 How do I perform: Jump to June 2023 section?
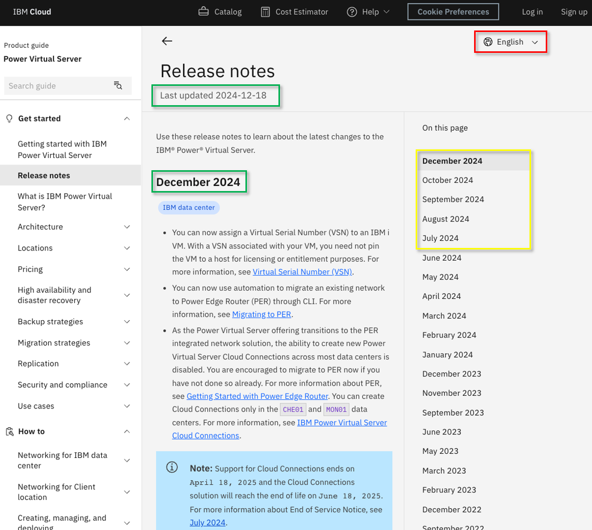[442, 432]
